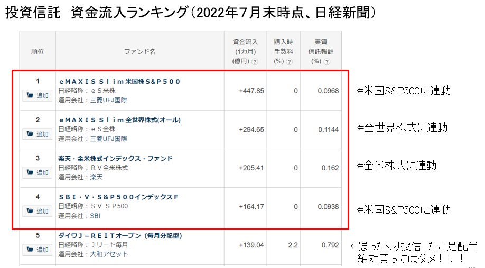The height and width of the screenshot is (268, 485).
Task: Click the 購入時手数料 column header
Action: pos(283,51)
